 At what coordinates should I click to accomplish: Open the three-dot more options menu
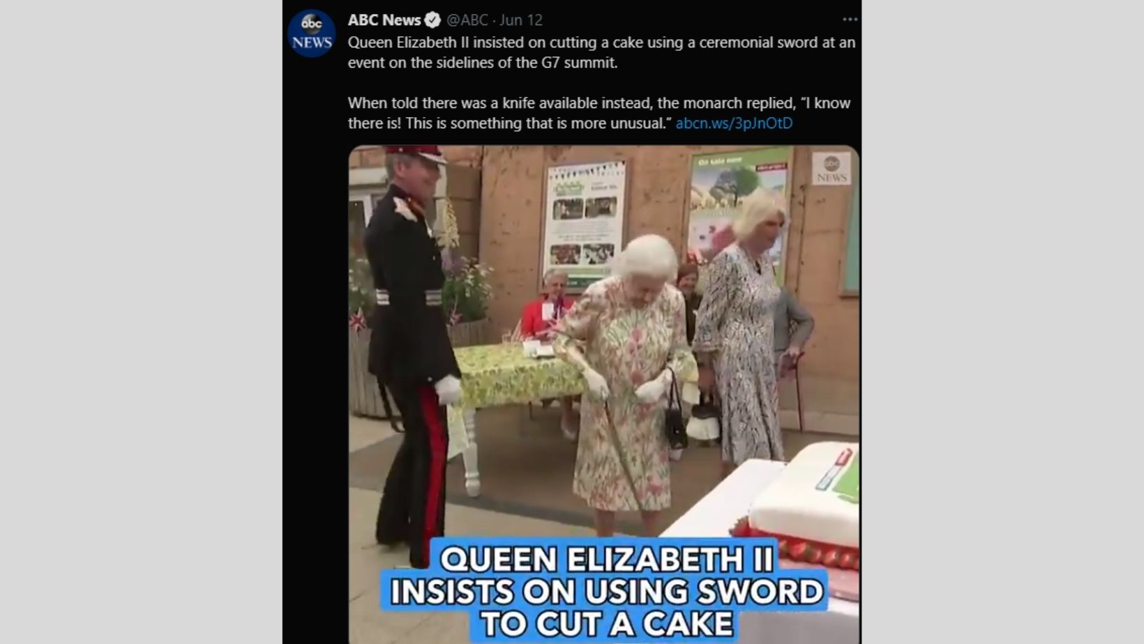click(850, 20)
